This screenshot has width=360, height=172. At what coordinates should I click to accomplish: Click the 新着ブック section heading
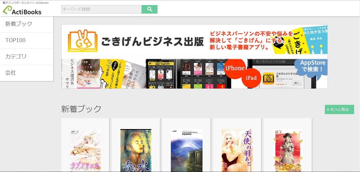pos(81,109)
